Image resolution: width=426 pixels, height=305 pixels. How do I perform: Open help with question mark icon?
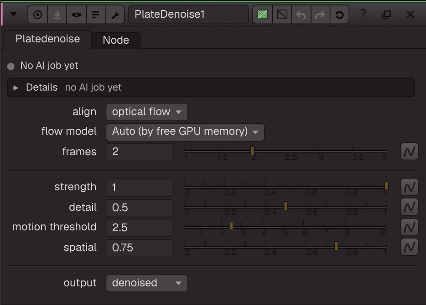363,14
